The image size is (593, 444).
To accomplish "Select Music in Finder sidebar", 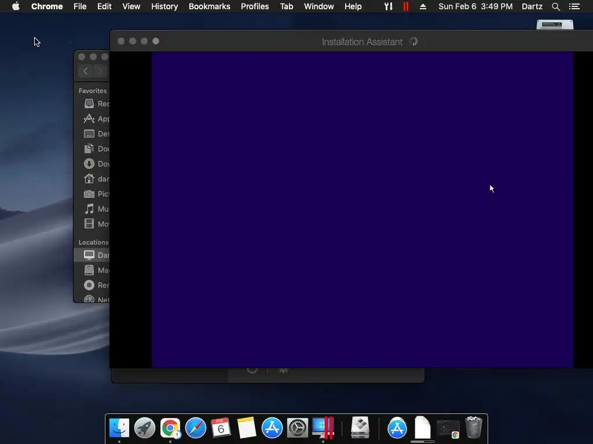I will point(92,209).
